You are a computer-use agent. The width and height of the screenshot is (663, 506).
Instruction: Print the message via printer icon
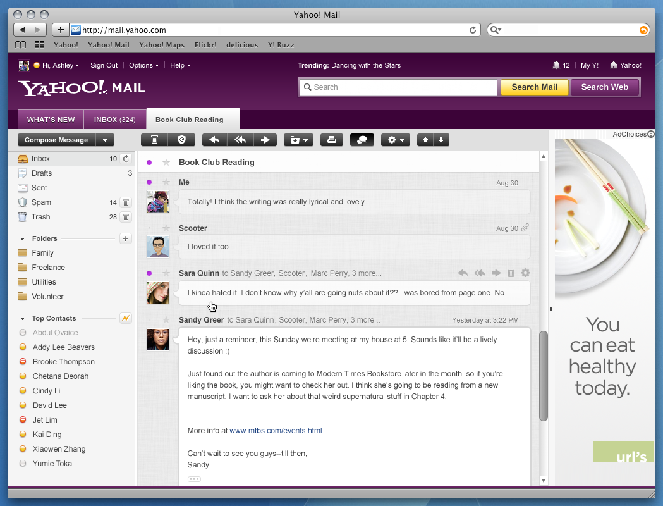332,140
